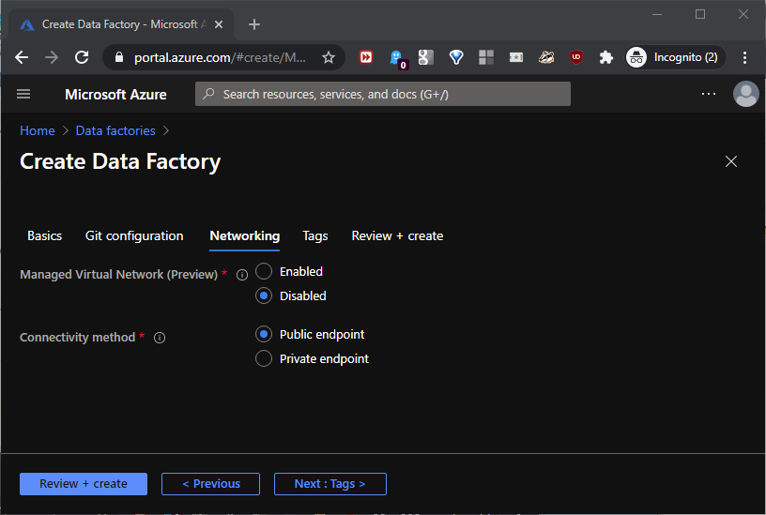Close the Create Data Factory blade
The height and width of the screenshot is (515, 766).
(731, 161)
